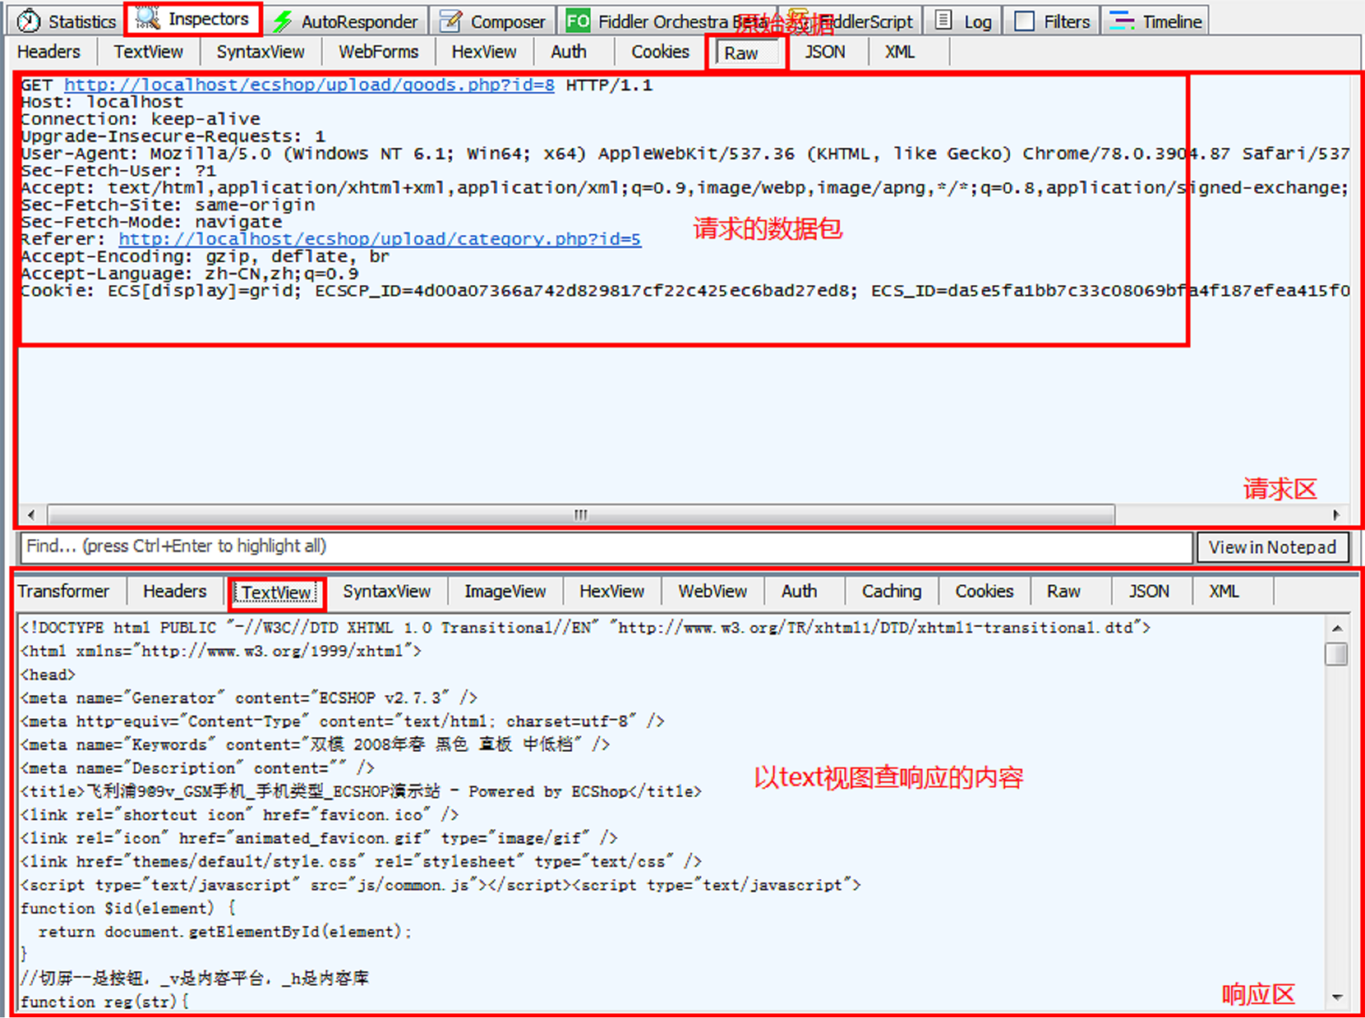Click the horizontal scrollbar right arrow
Screen dimensions: 1365x1018
coord(1336,514)
